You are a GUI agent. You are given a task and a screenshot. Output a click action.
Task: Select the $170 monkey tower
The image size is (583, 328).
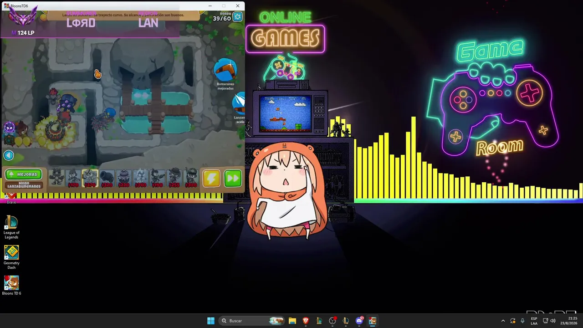click(x=73, y=178)
